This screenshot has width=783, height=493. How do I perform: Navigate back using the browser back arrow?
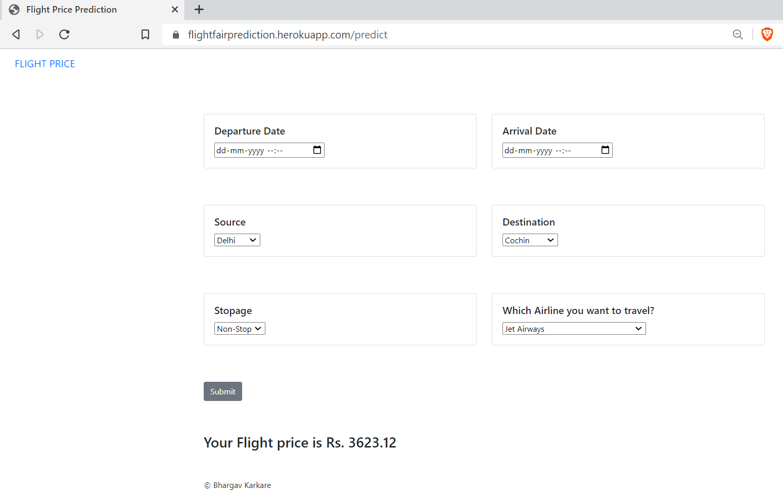(16, 34)
